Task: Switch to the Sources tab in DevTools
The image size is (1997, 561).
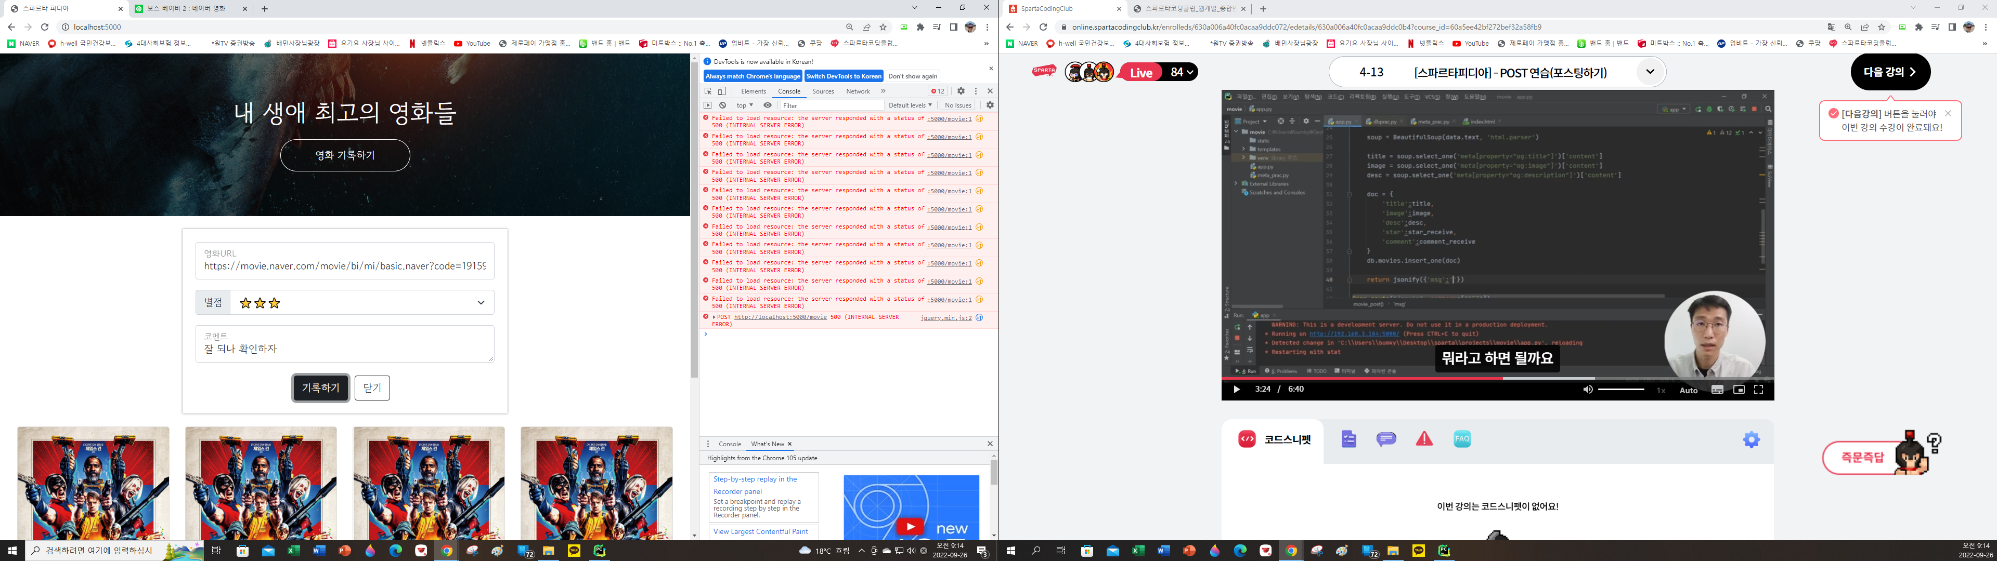Action: tap(823, 91)
